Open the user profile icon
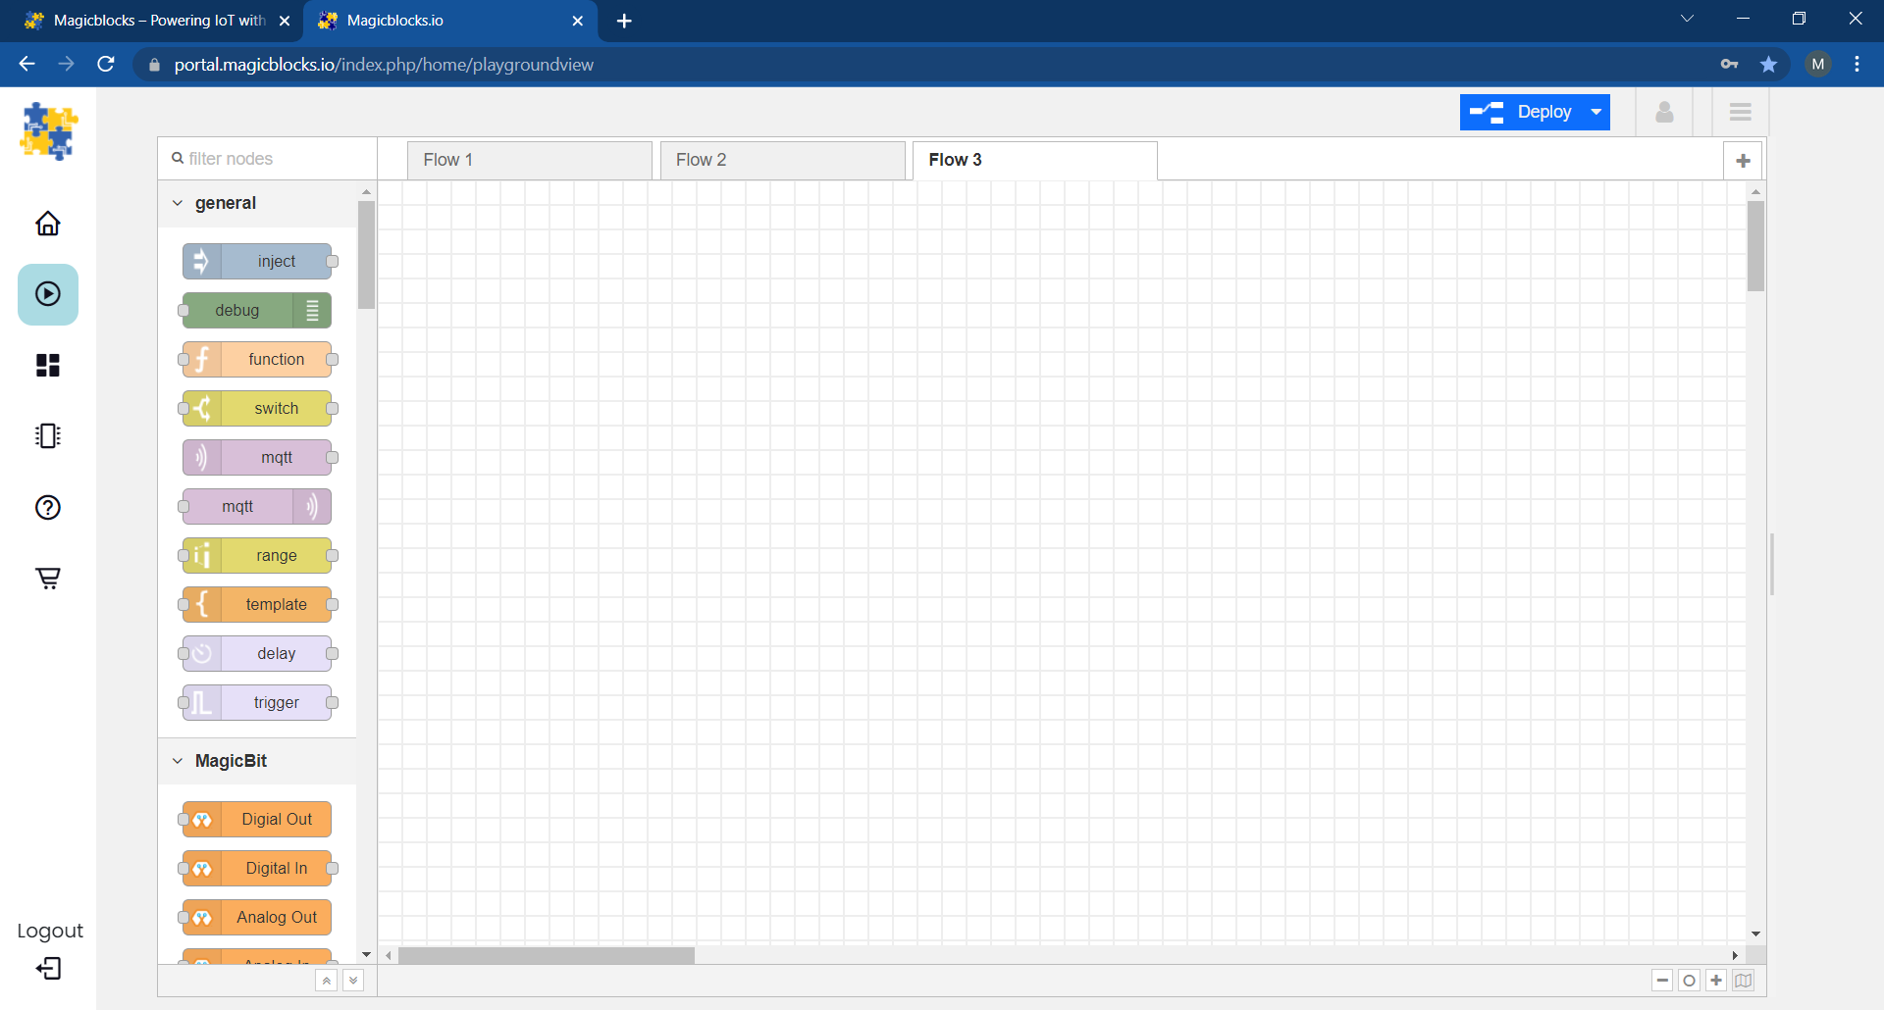The height and width of the screenshot is (1010, 1884). 1664,112
